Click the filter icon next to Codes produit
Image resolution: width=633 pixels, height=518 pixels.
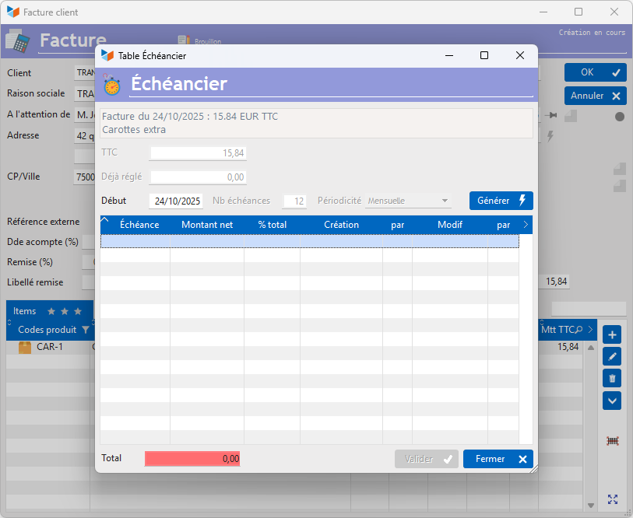point(86,330)
